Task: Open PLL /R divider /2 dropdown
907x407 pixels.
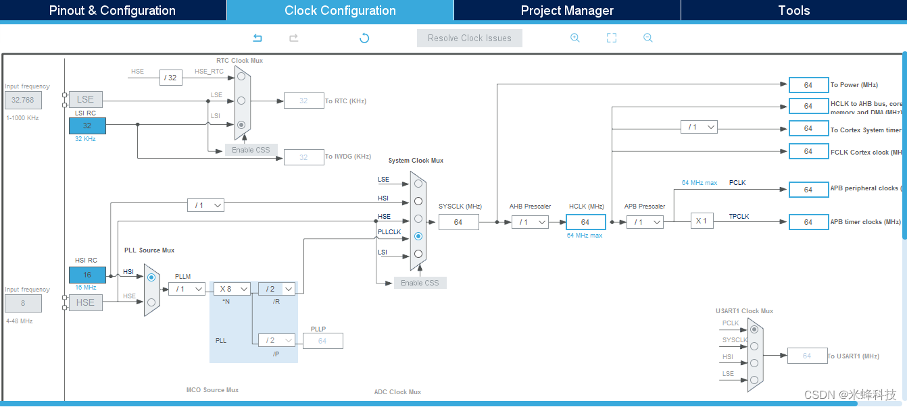Action: [276, 289]
